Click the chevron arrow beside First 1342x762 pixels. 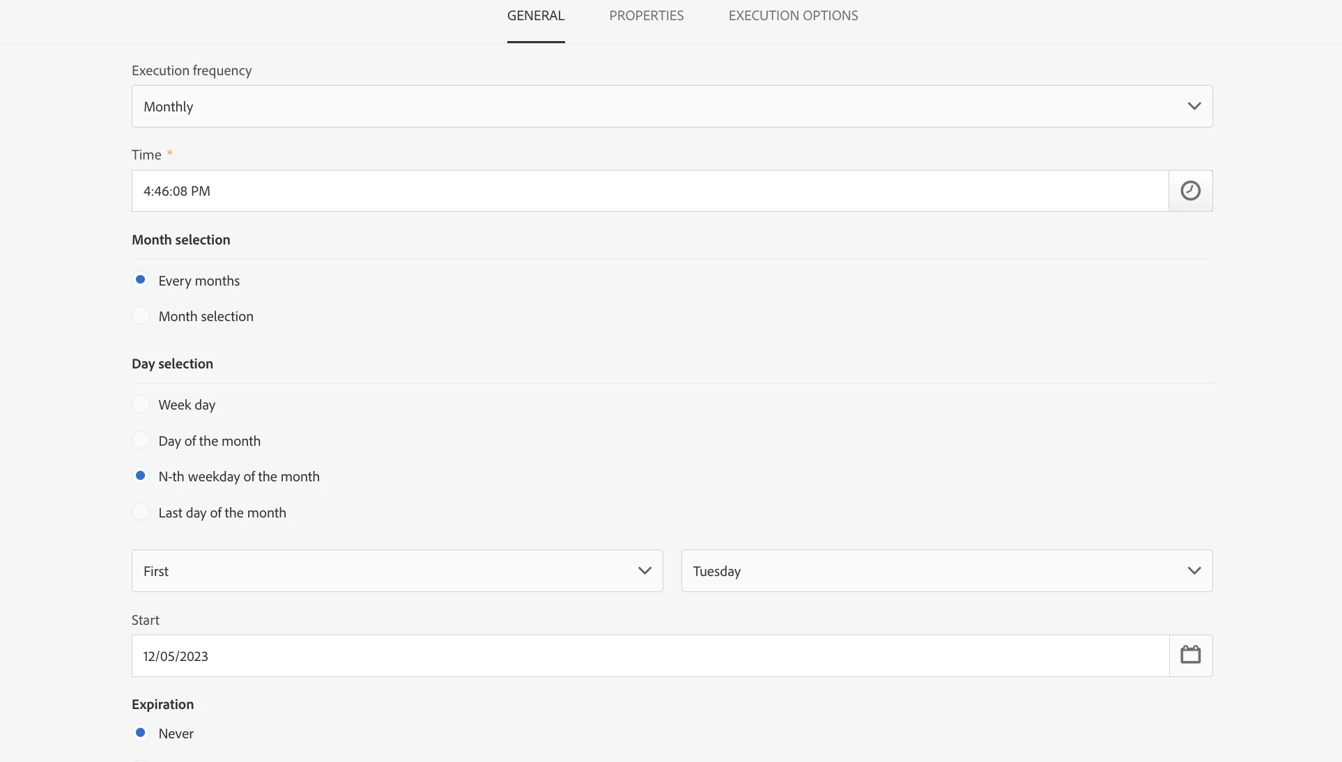click(x=645, y=571)
